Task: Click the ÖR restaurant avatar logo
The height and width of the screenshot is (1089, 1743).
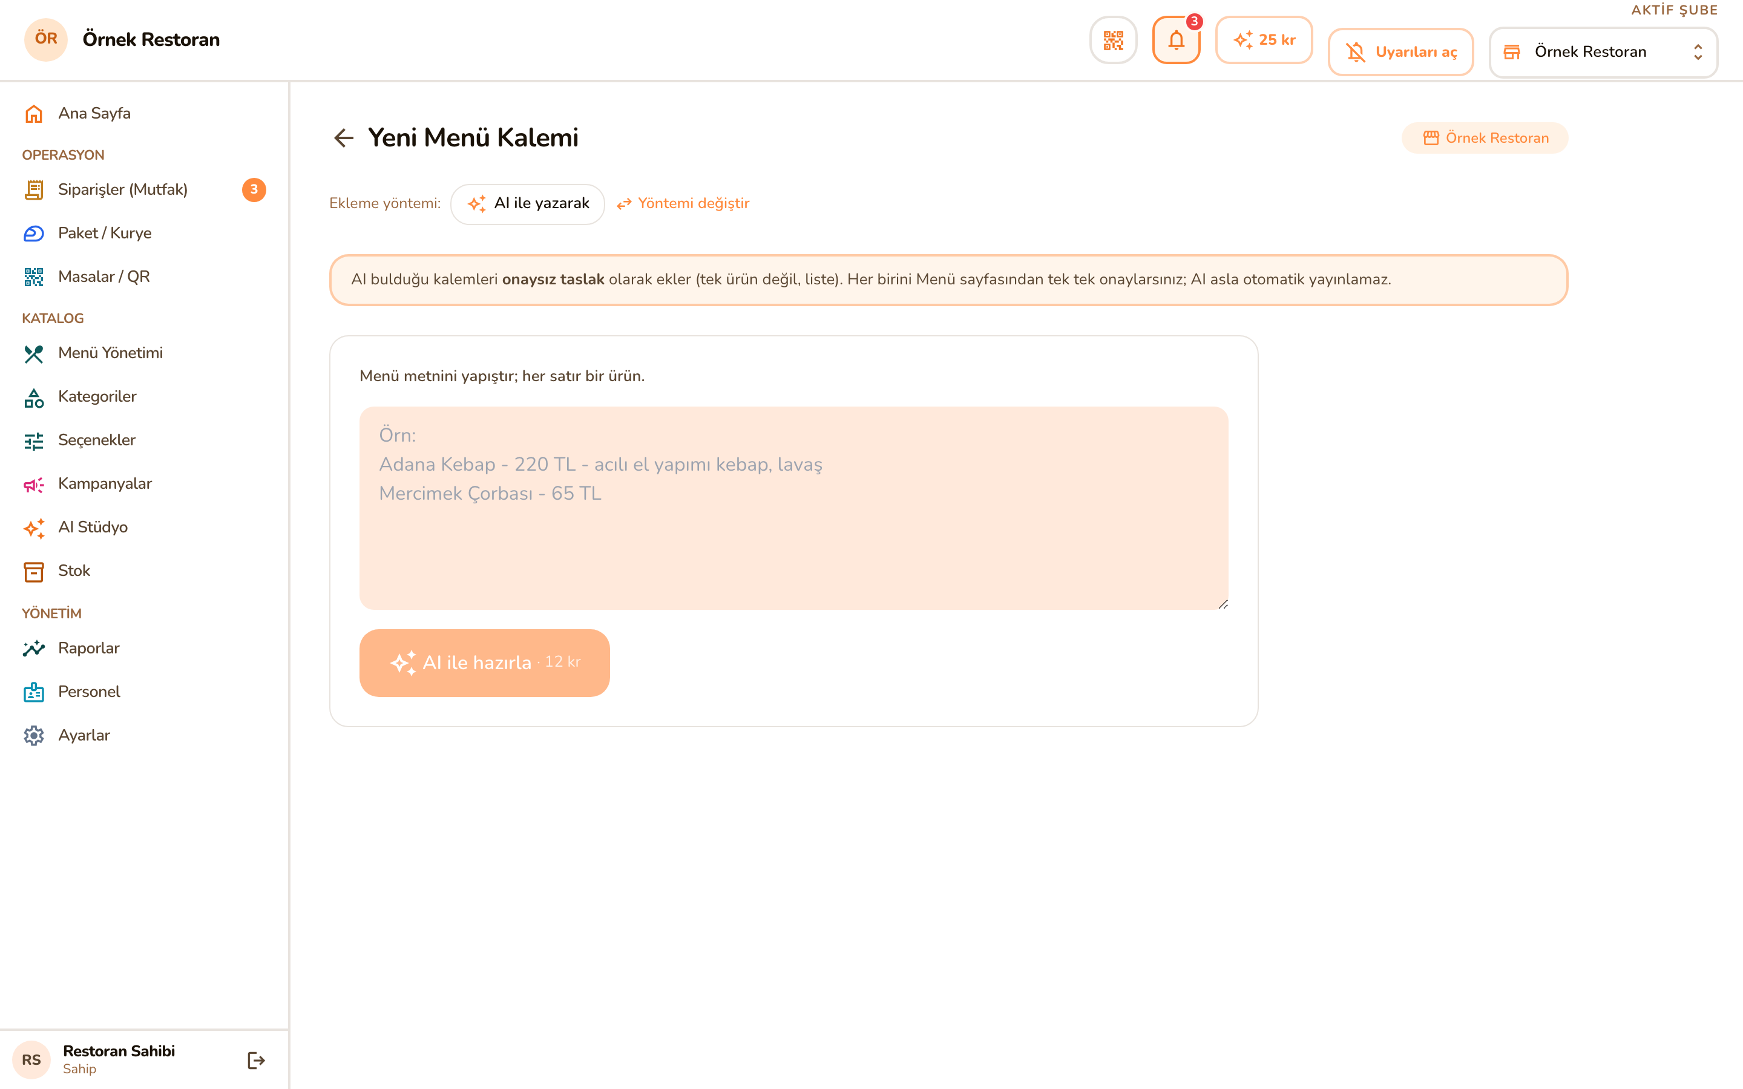Action: click(x=46, y=39)
